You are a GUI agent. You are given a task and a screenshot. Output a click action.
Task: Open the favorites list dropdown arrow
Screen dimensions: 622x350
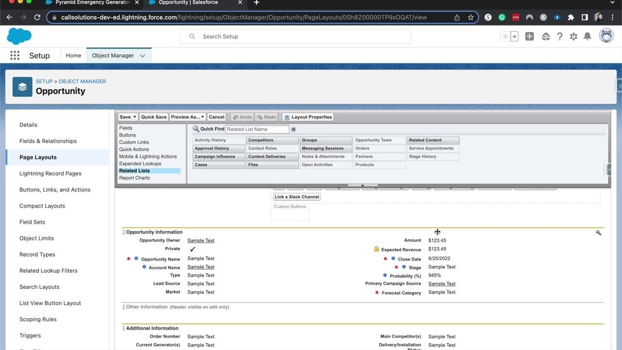coord(514,36)
